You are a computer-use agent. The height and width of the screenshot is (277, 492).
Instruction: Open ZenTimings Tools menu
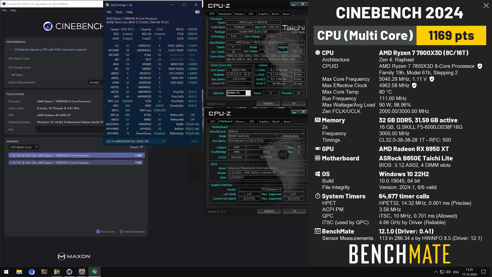119,12
